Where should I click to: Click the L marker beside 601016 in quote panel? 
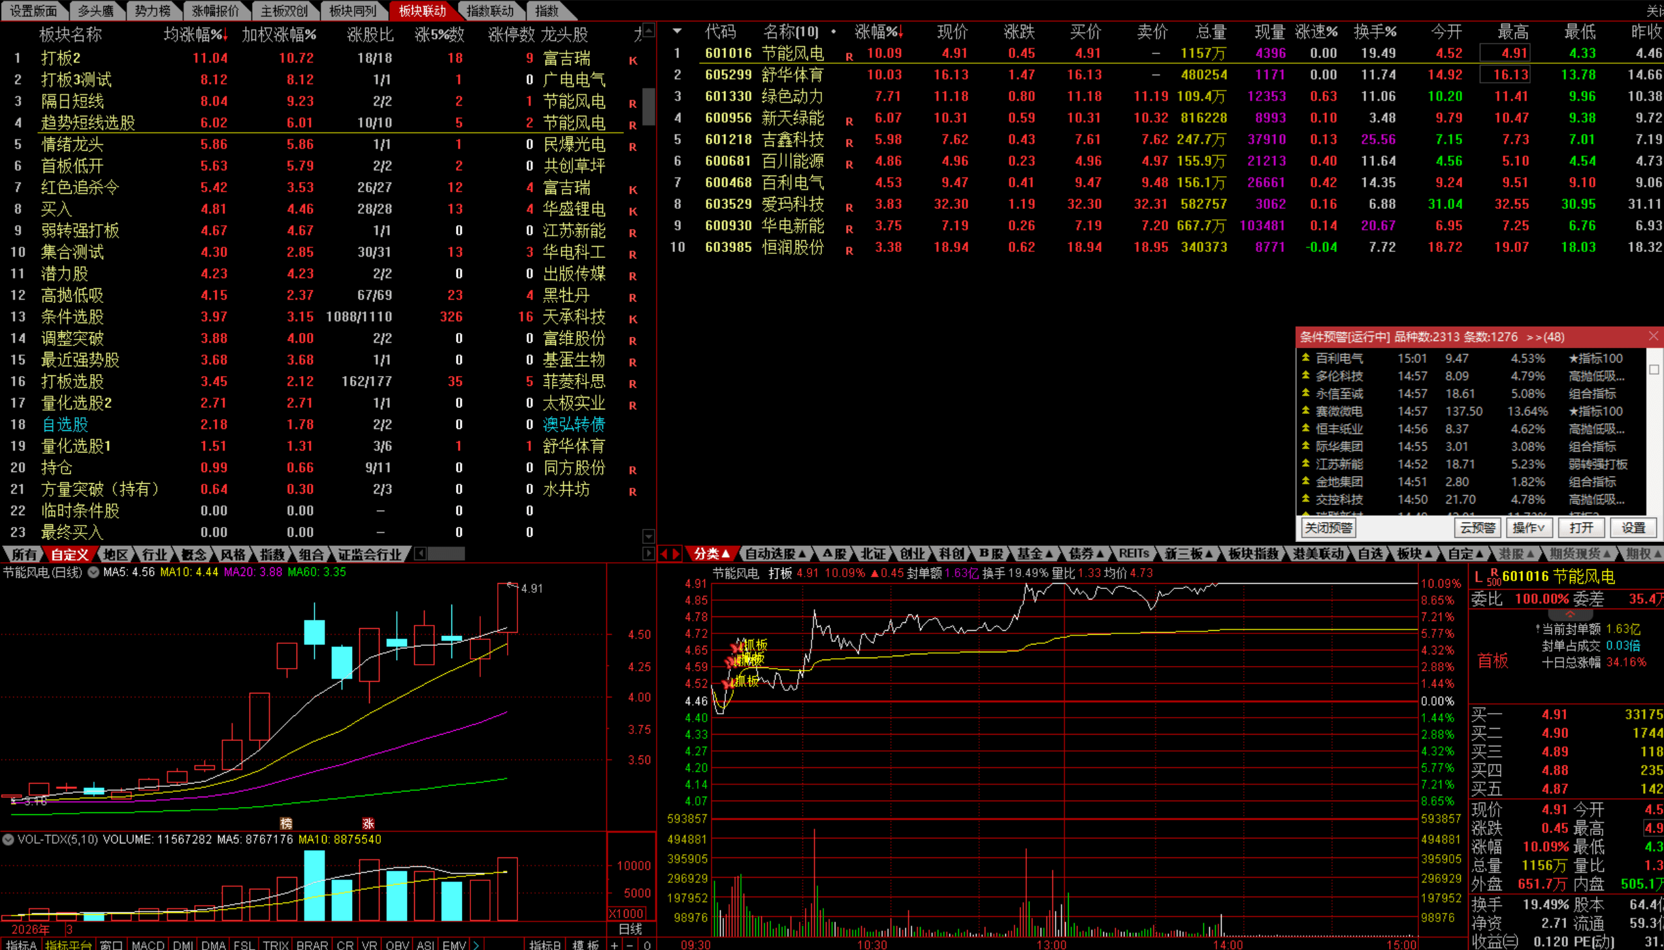(1478, 577)
